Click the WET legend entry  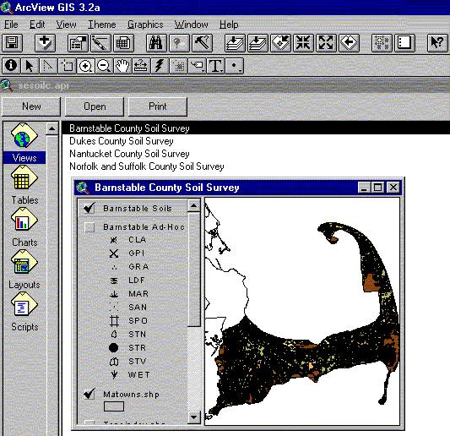pyautogui.click(x=130, y=375)
